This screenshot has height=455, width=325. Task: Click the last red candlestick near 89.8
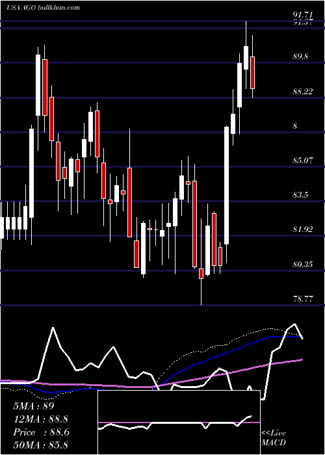point(252,73)
